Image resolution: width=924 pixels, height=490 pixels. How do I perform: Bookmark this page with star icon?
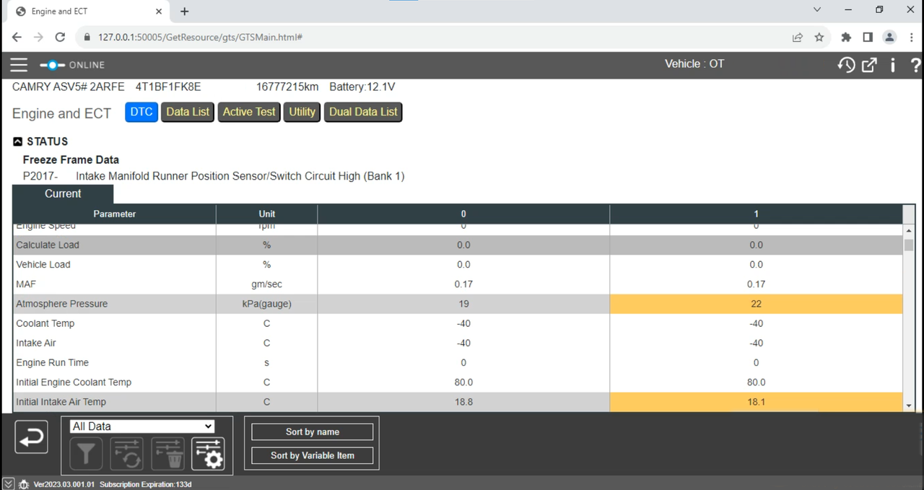[819, 37]
